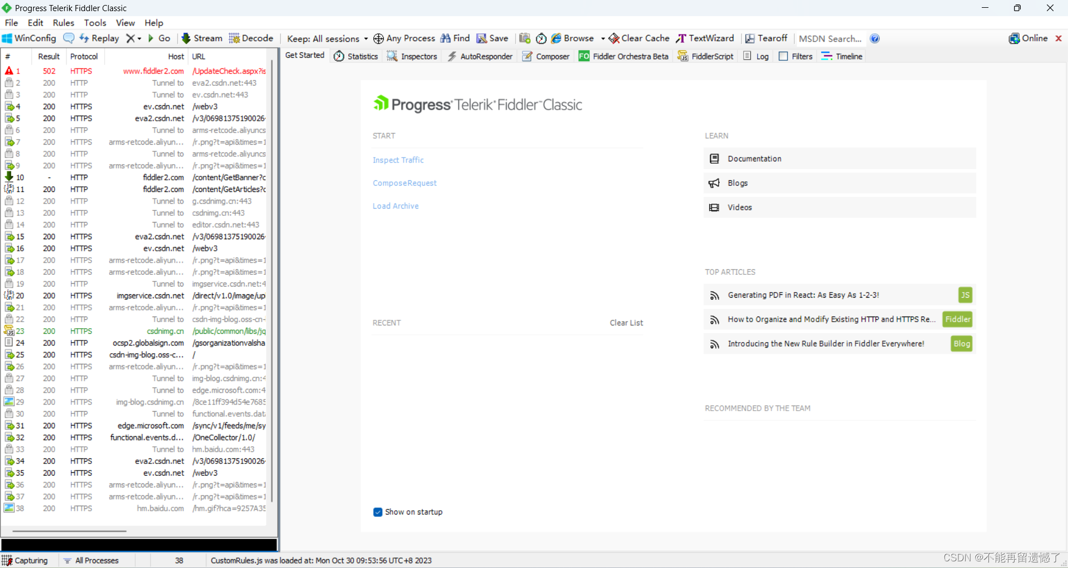Click the Clear List link
Screen dimensions: 1068x568
[626, 323]
